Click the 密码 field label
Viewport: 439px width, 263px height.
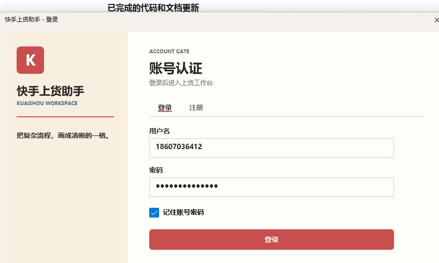pos(156,170)
